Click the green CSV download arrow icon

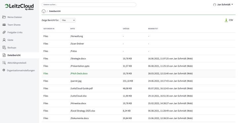tap(226, 20)
